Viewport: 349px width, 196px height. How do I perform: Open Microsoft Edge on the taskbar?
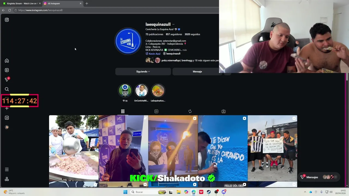194,192
